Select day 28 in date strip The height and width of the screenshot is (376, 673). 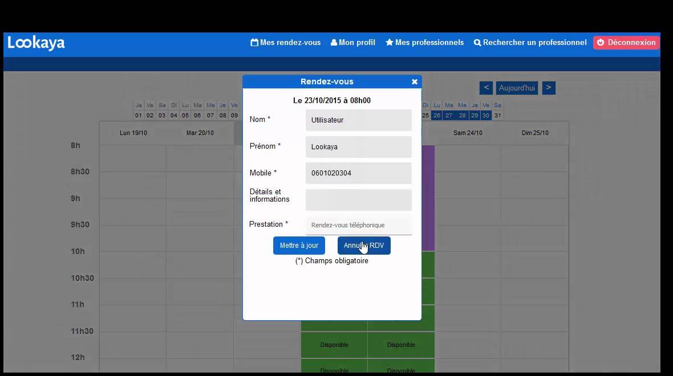click(462, 115)
